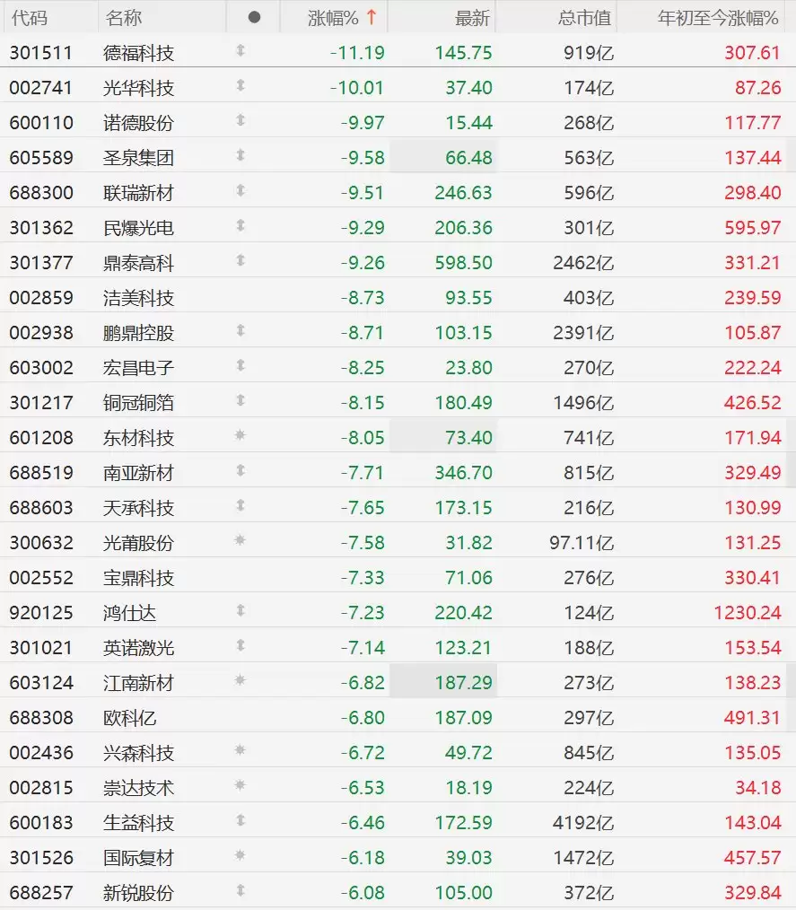
Task: Click stock code 600110
Action: click(x=40, y=123)
